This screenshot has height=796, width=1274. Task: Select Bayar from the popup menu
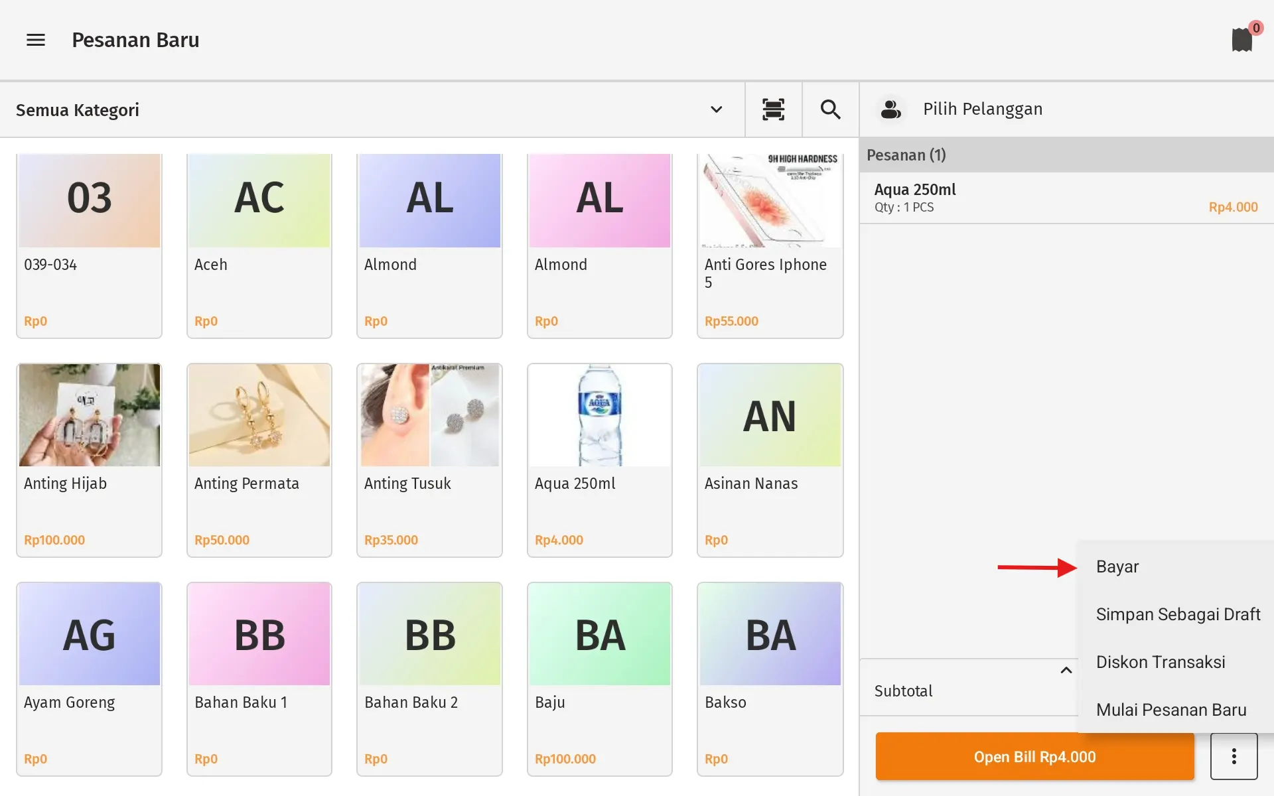(x=1117, y=566)
